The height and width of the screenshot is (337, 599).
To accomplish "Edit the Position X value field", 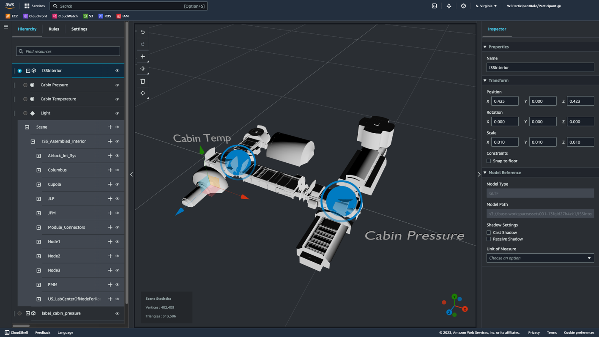I will click(505, 101).
